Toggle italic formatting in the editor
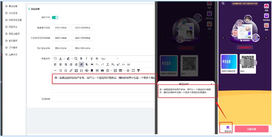The image size is (272, 137). point(87,58)
